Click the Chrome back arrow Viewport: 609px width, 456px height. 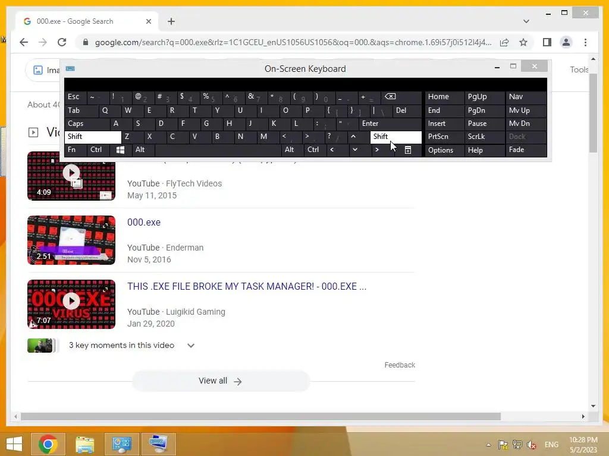[x=24, y=42]
